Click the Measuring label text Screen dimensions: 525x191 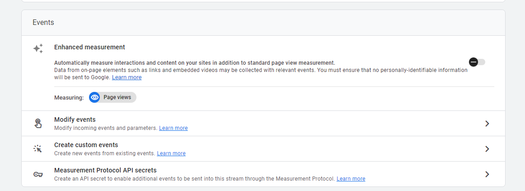click(x=69, y=97)
